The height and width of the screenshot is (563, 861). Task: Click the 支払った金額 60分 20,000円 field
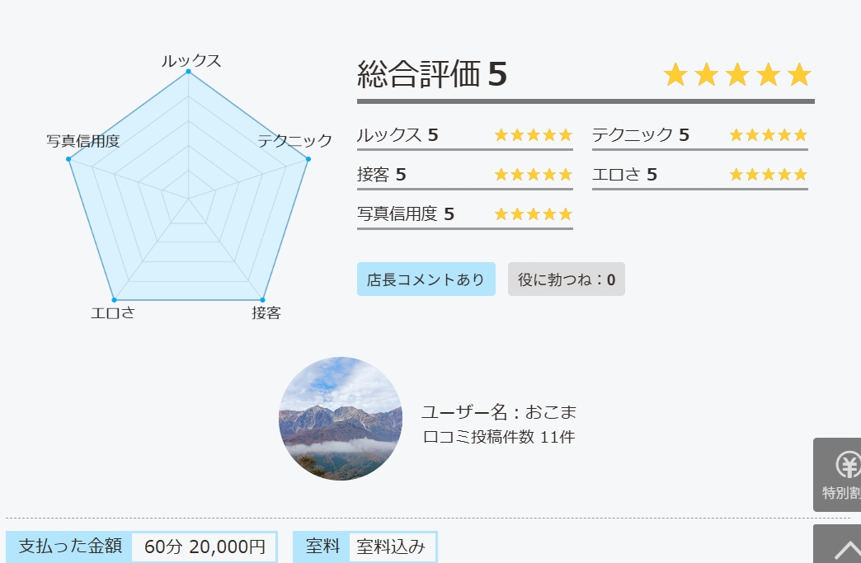141,547
